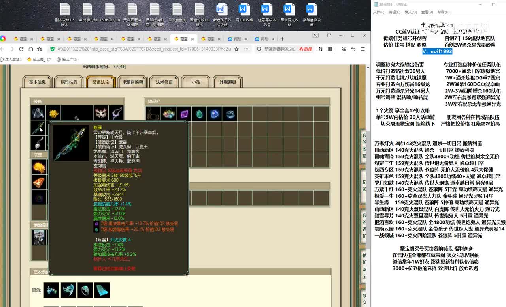Open the browser favorites star list
Image resolution: width=506 pixels, height=307 pixels.
point(40,49)
